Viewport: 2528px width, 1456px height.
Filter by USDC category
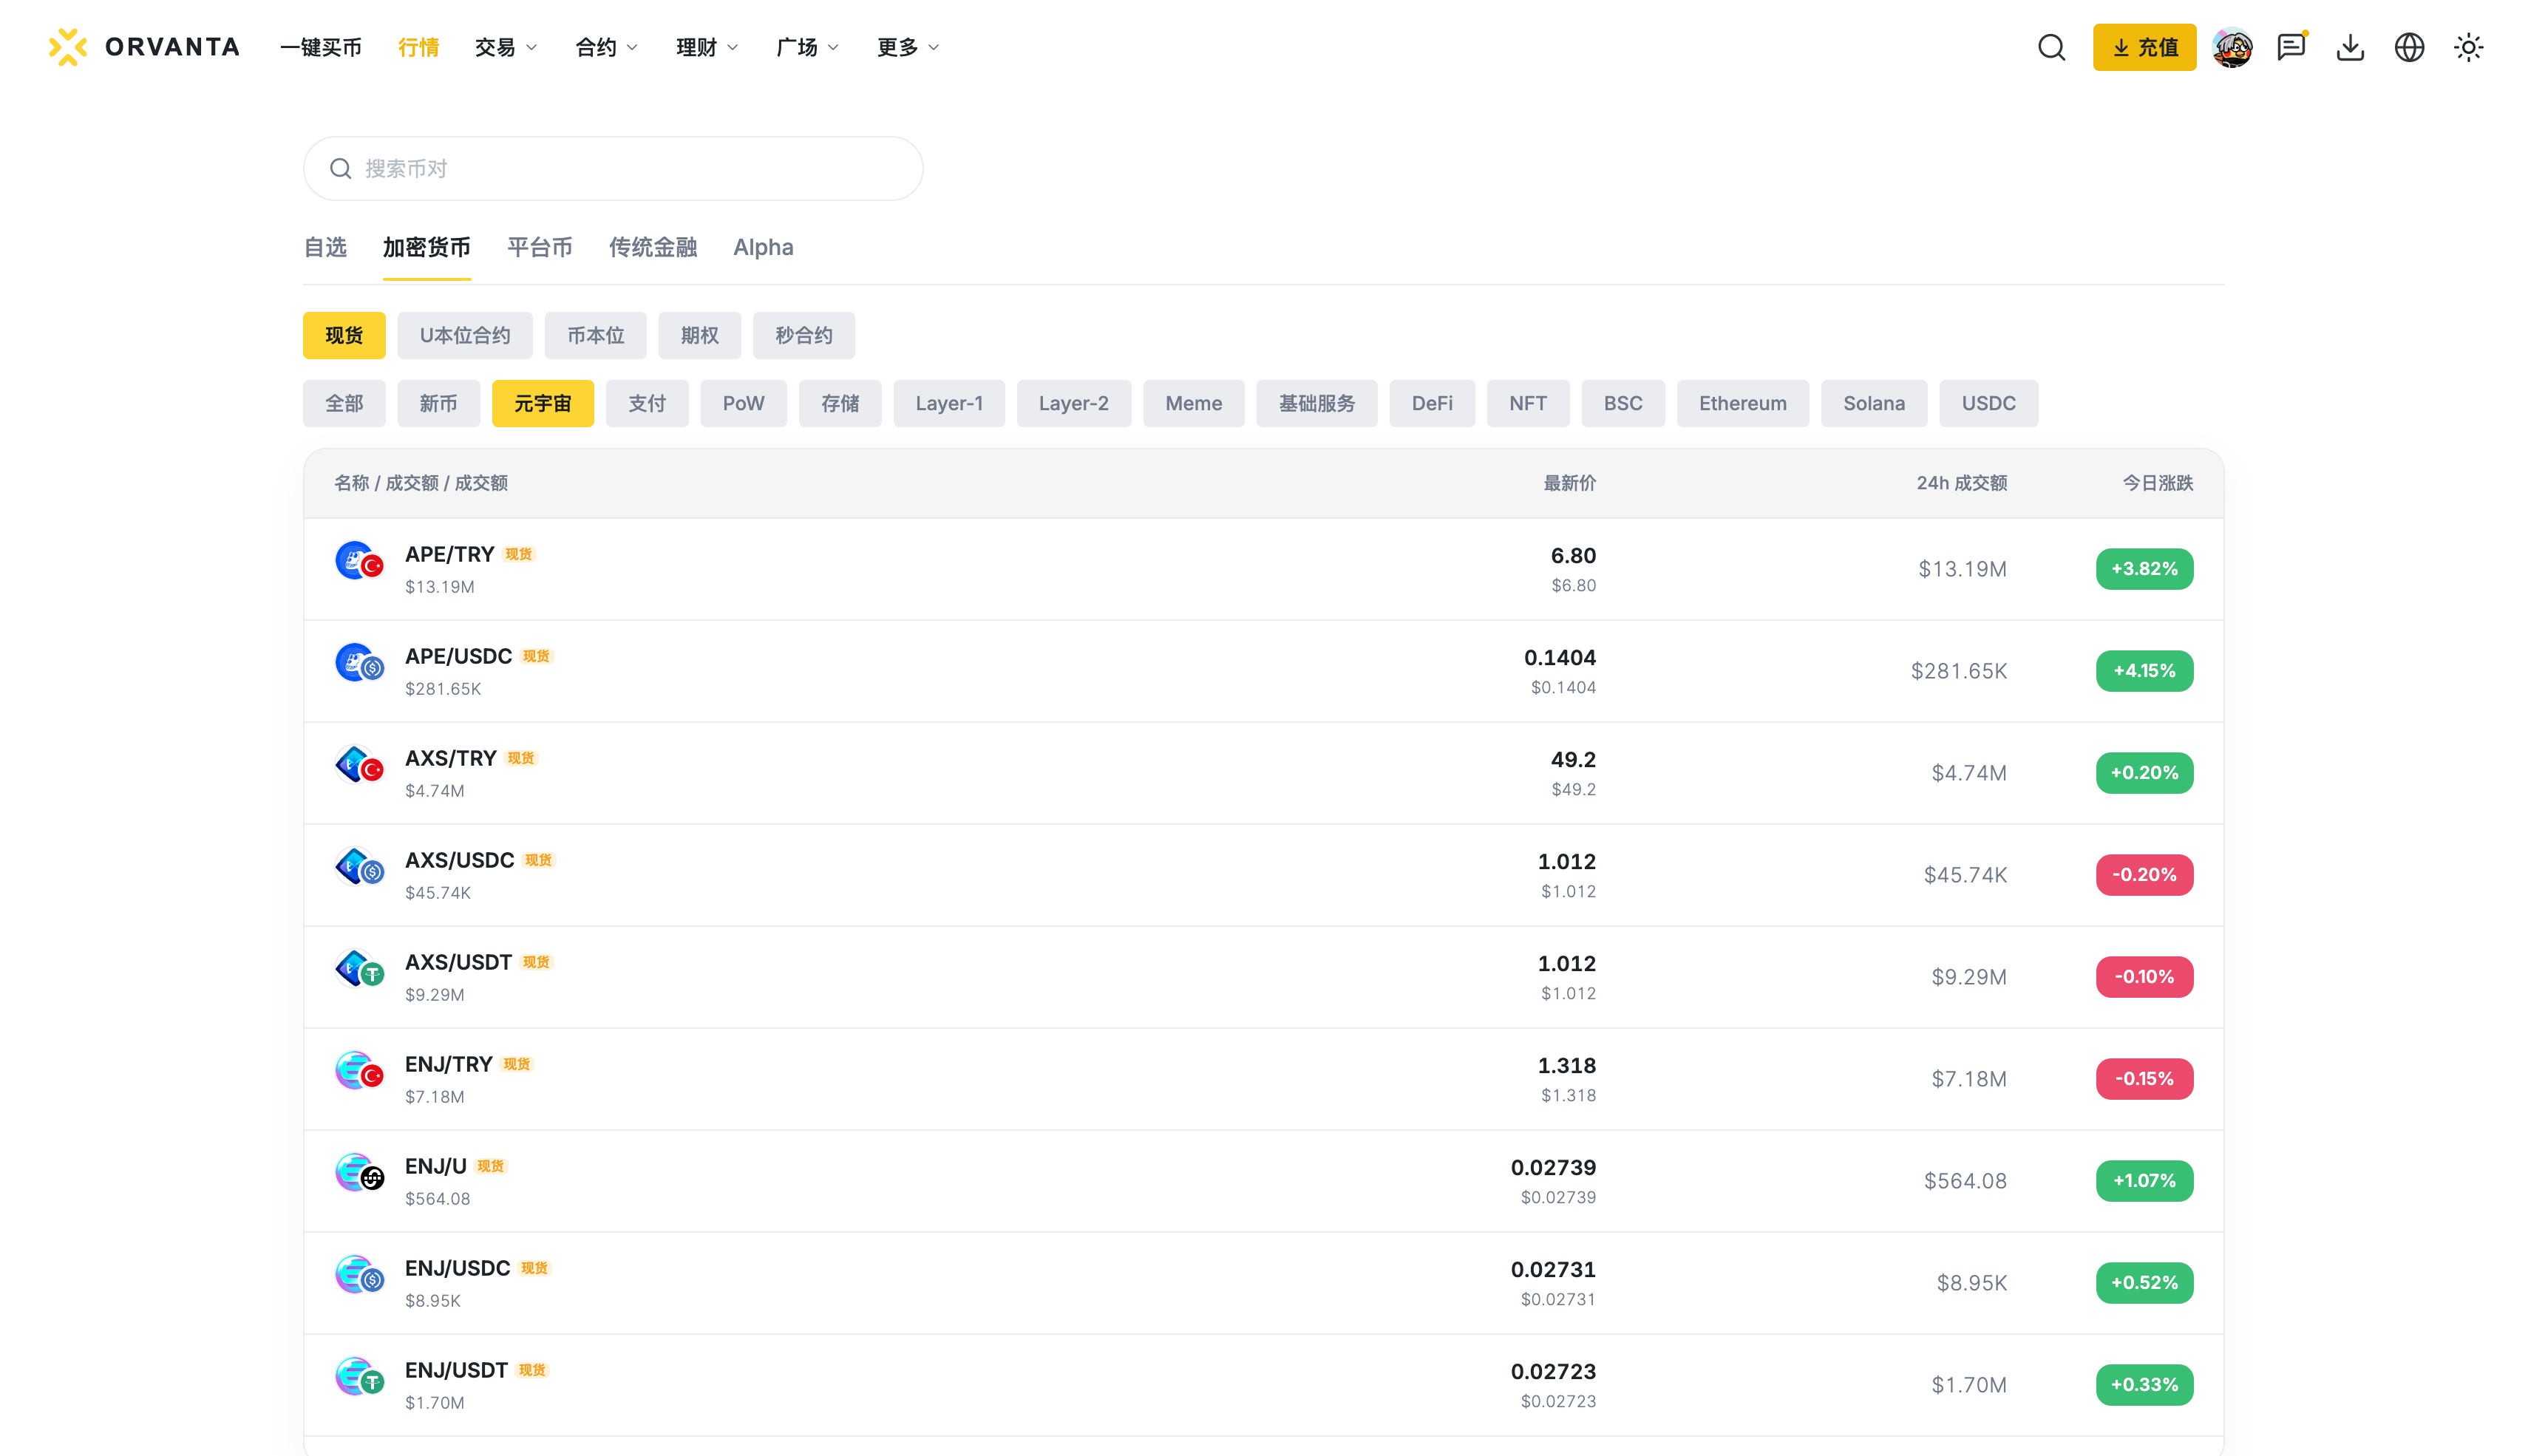point(1989,403)
